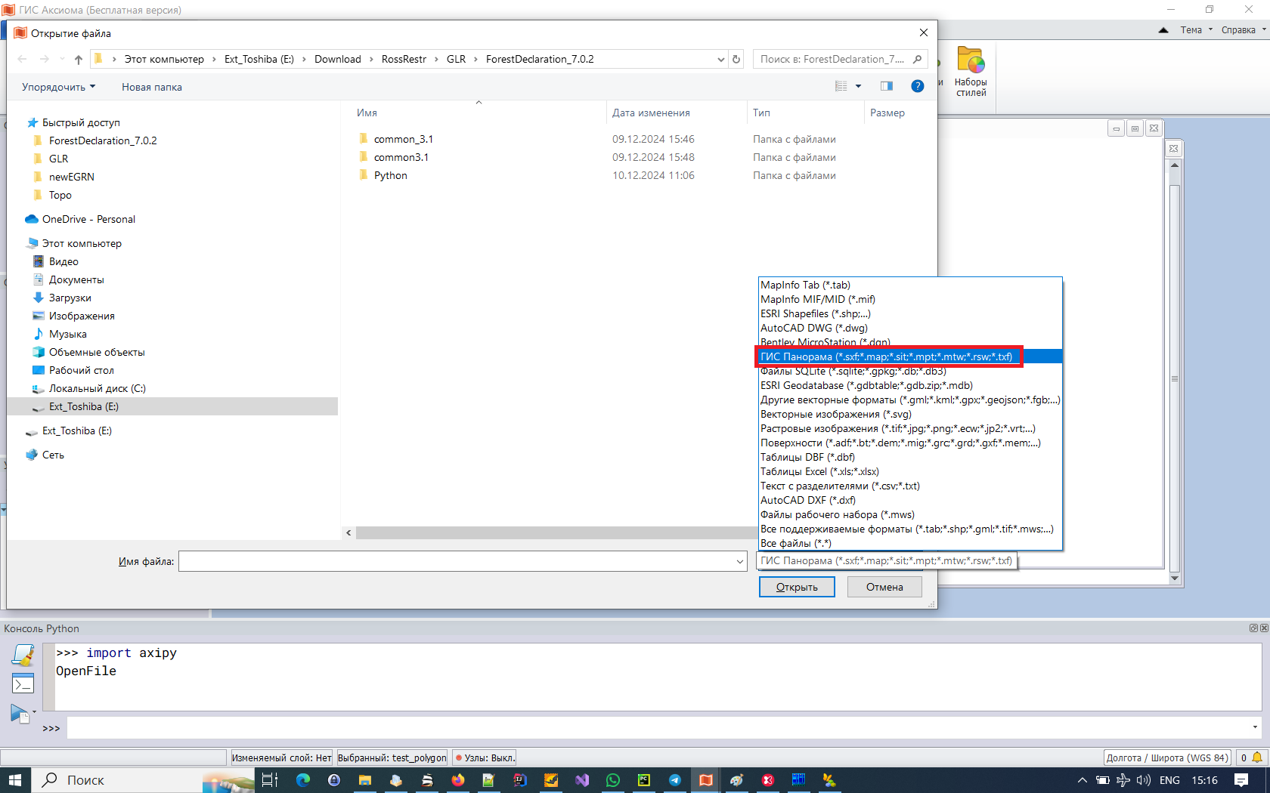The width and height of the screenshot is (1270, 793).
Task: Click the Открыть button
Action: click(x=796, y=587)
